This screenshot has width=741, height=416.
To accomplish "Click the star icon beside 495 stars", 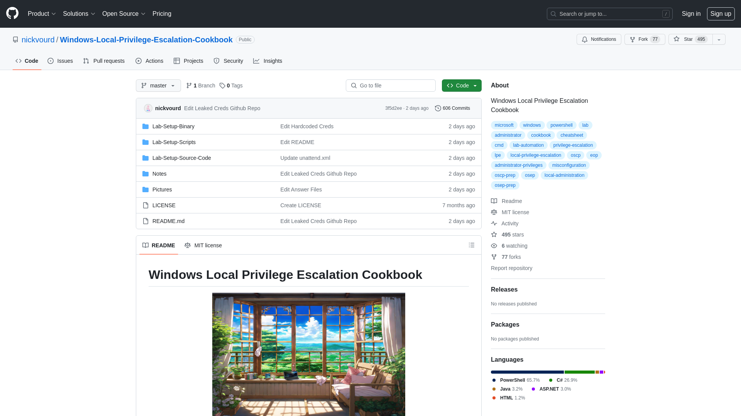I will pos(494,235).
